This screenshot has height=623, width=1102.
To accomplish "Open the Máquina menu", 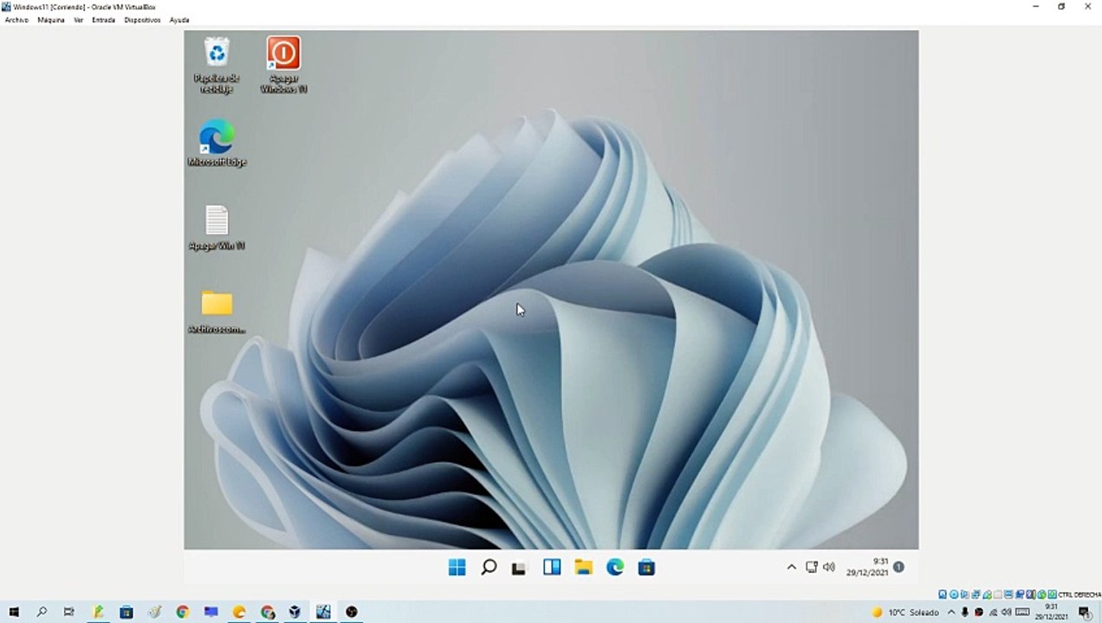I will click(51, 20).
